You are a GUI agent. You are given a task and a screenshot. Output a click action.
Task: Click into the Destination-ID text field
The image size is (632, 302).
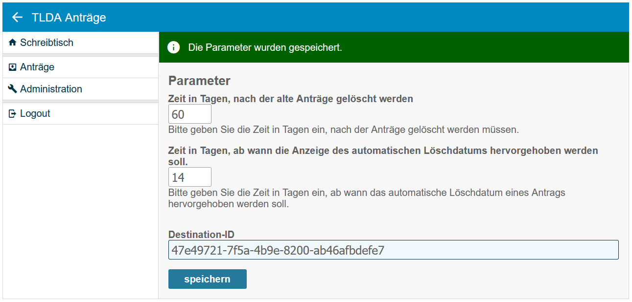[x=393, y=250]
